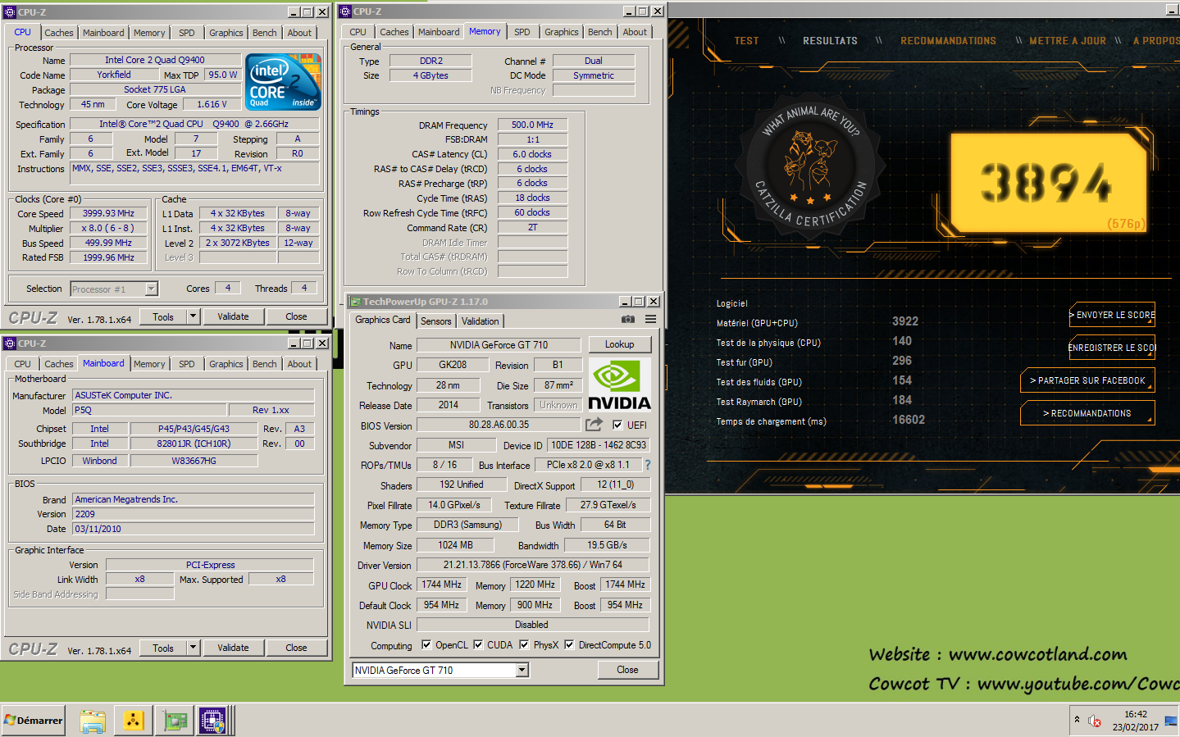Click the GPU Clock value 1744 MHz
Image resolution: width=1180 pixels, height=737 pixels.
(441, 585)
